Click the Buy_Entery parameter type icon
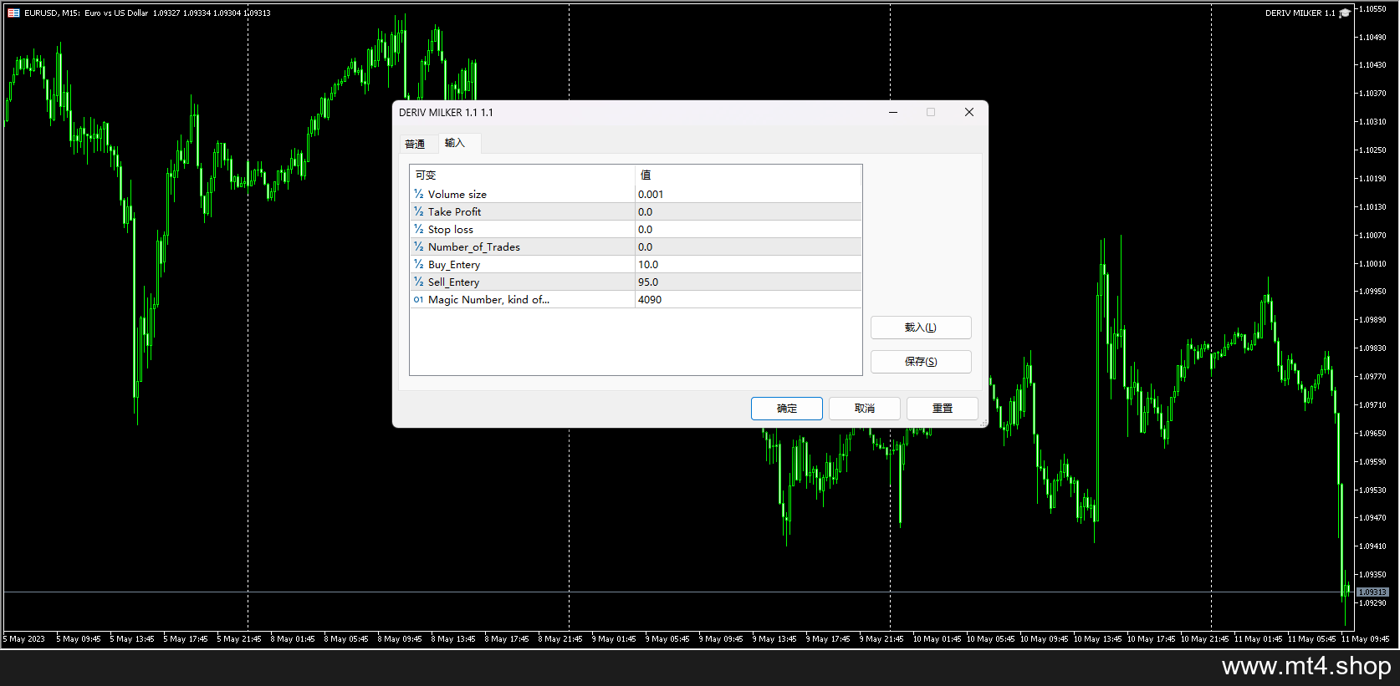 pyautogui.click(x=418, y=264)
